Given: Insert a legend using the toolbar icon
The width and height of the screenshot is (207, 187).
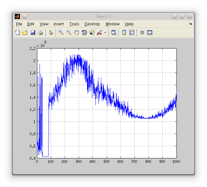Looking at the screenshot, I should [131, 32].
